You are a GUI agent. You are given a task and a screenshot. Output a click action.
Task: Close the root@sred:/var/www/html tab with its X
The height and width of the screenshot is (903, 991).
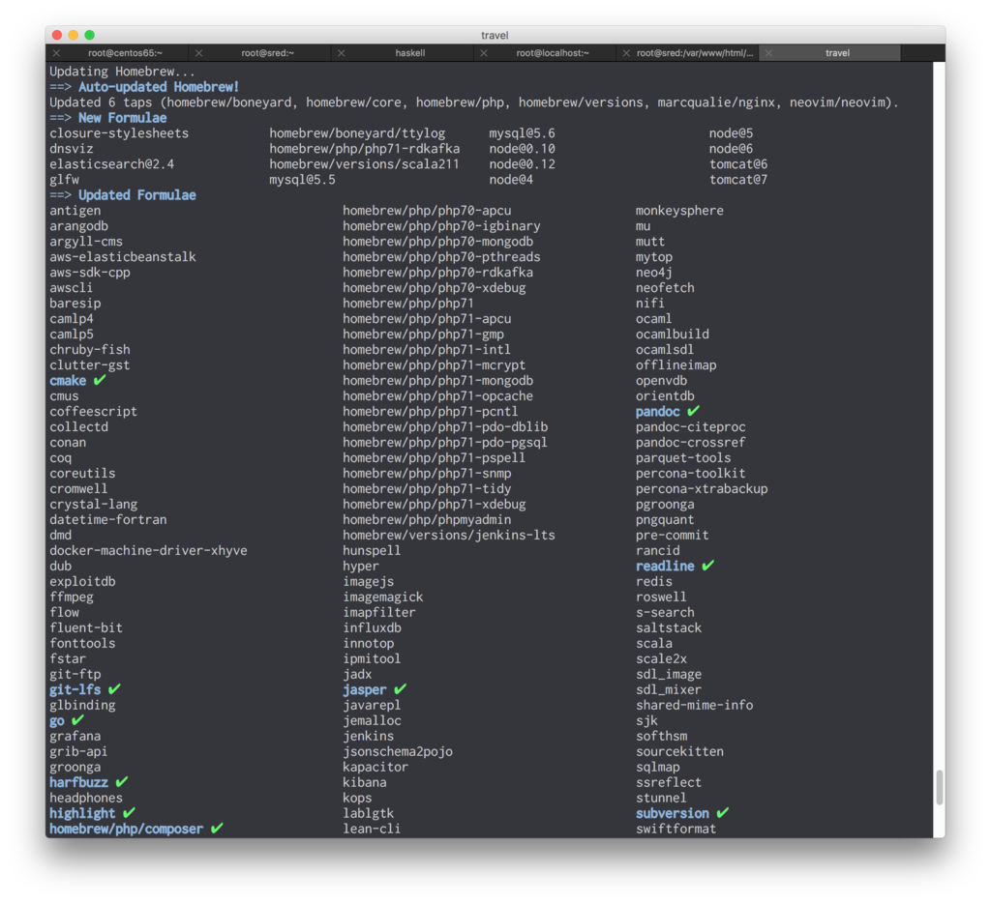tap(626, 53)
